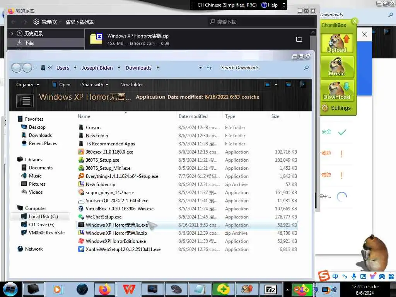Select WindowsXPHorrorEdition.exe file icon

[x=81, y=241]
